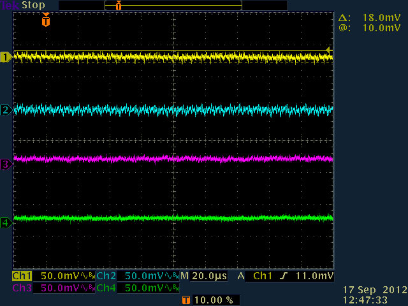Image resolution: width=408 pixels, height=306 pixels.
Task: Toggle the Ch2 label in the readout
Action: 106,276
